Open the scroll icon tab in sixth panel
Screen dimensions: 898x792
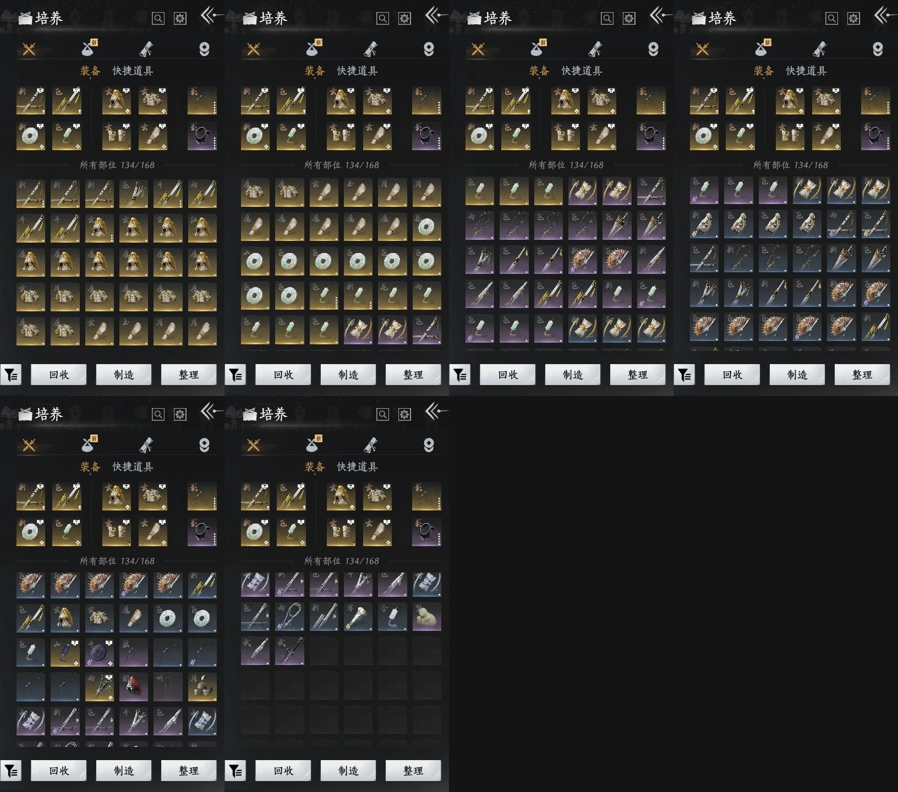(371, 445)
